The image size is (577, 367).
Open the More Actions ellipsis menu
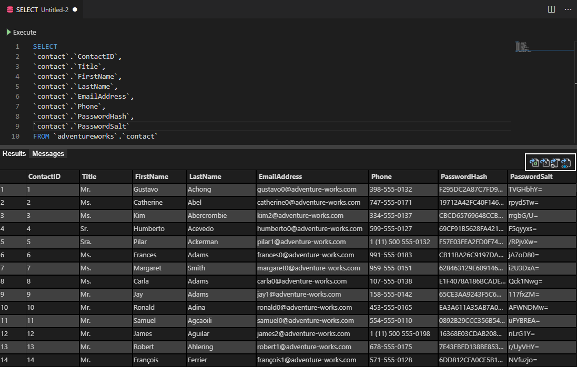(x=568, y=9)
